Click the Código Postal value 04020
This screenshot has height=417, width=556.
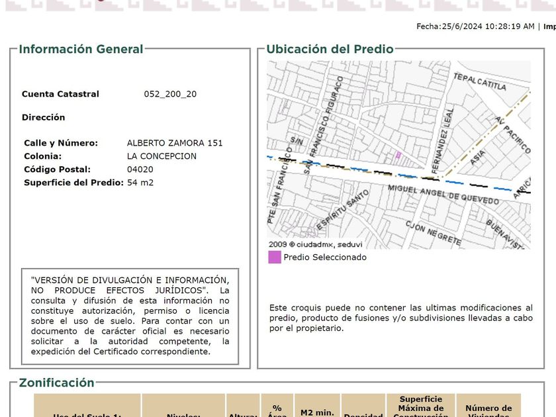coord(140,169)
